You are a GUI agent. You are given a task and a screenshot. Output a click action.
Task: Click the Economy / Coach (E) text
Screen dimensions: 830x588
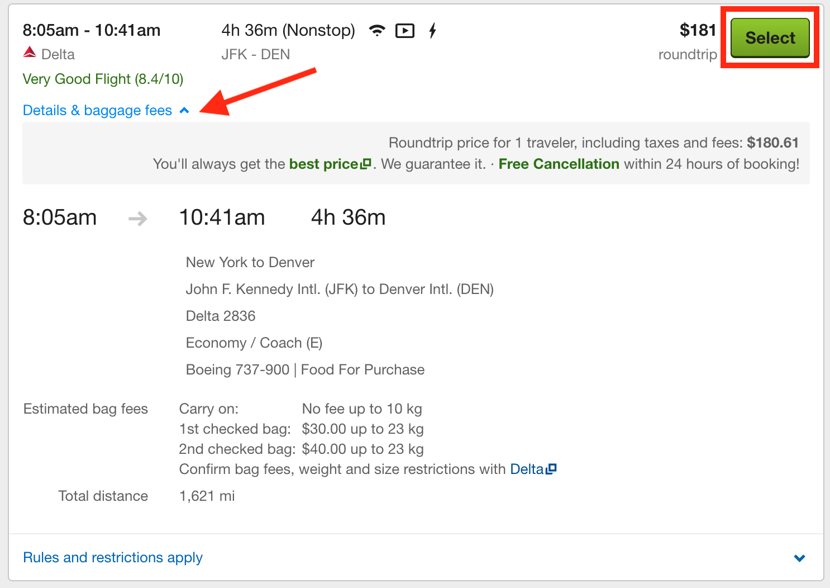coord(254,343)
